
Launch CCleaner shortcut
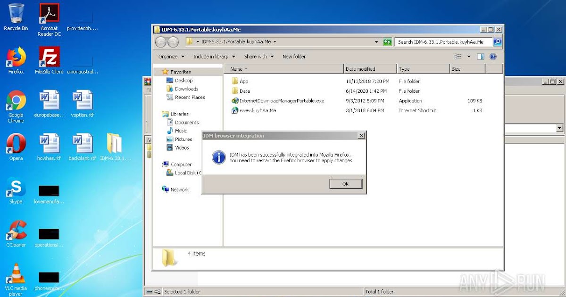(16, 234)
